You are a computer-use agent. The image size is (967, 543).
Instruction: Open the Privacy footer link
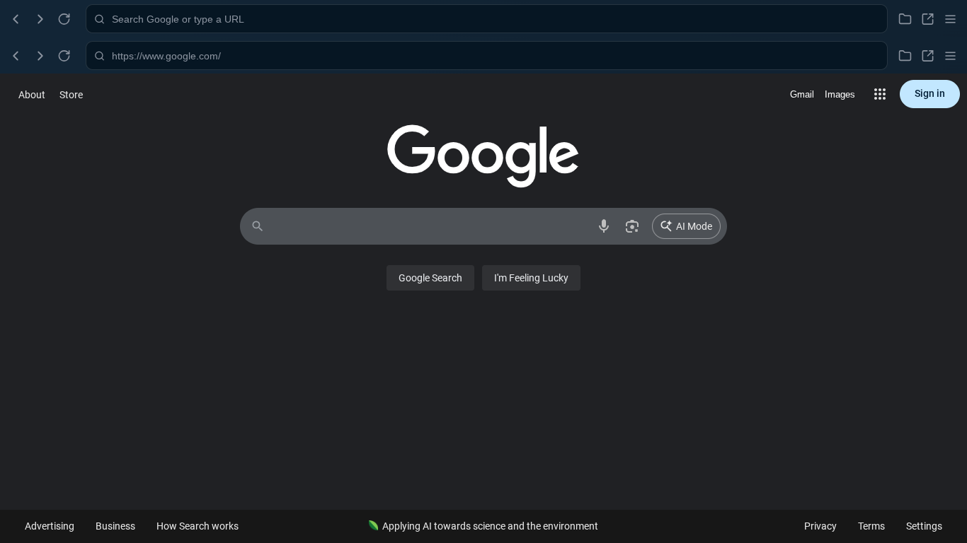point(820,526)
